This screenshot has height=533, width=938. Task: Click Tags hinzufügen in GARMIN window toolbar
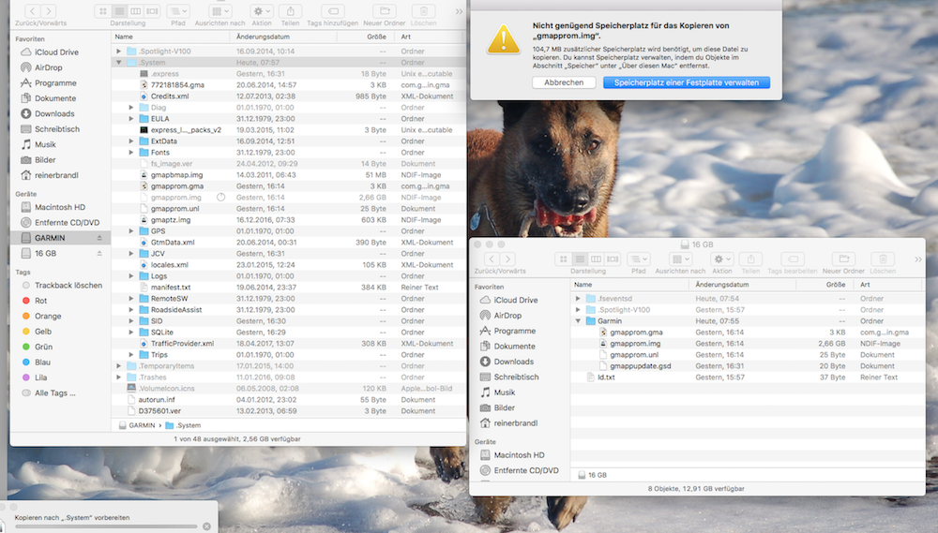coord(333,11)
